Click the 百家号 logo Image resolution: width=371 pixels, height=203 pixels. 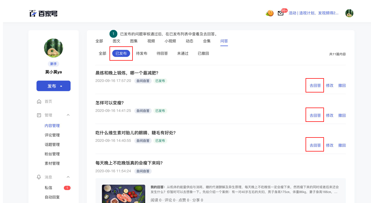click(x=43, y=13)
